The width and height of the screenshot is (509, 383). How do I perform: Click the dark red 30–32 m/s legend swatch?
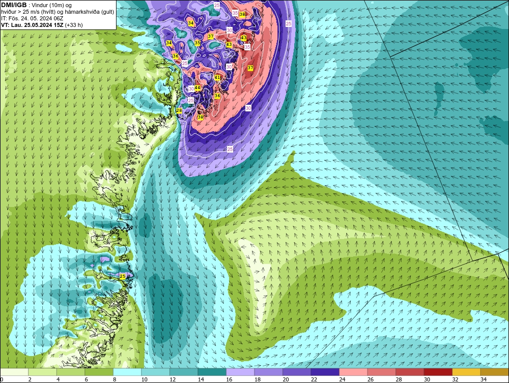point(438,372)
